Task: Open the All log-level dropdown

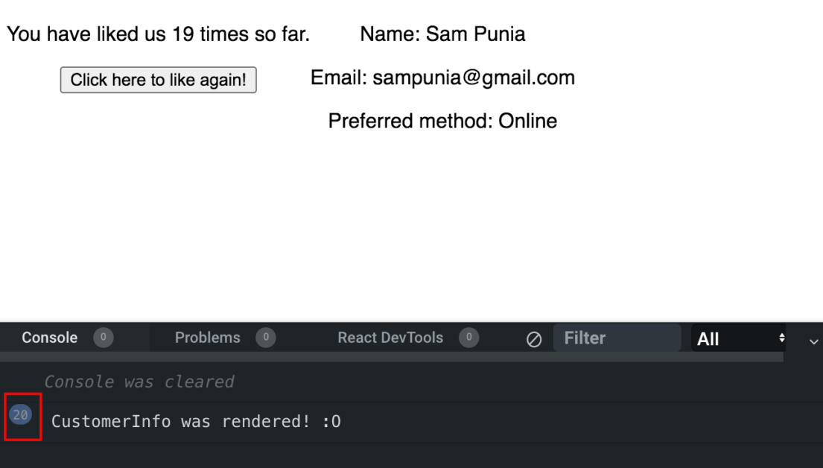Action: pos(740,339)
